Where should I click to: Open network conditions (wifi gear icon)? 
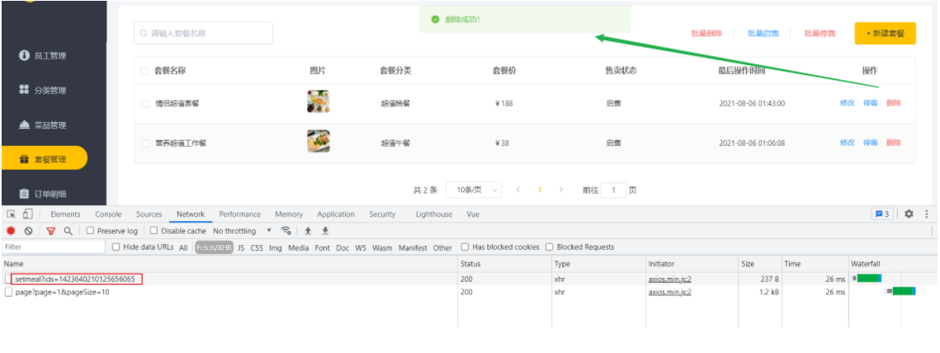pos(286,231)
